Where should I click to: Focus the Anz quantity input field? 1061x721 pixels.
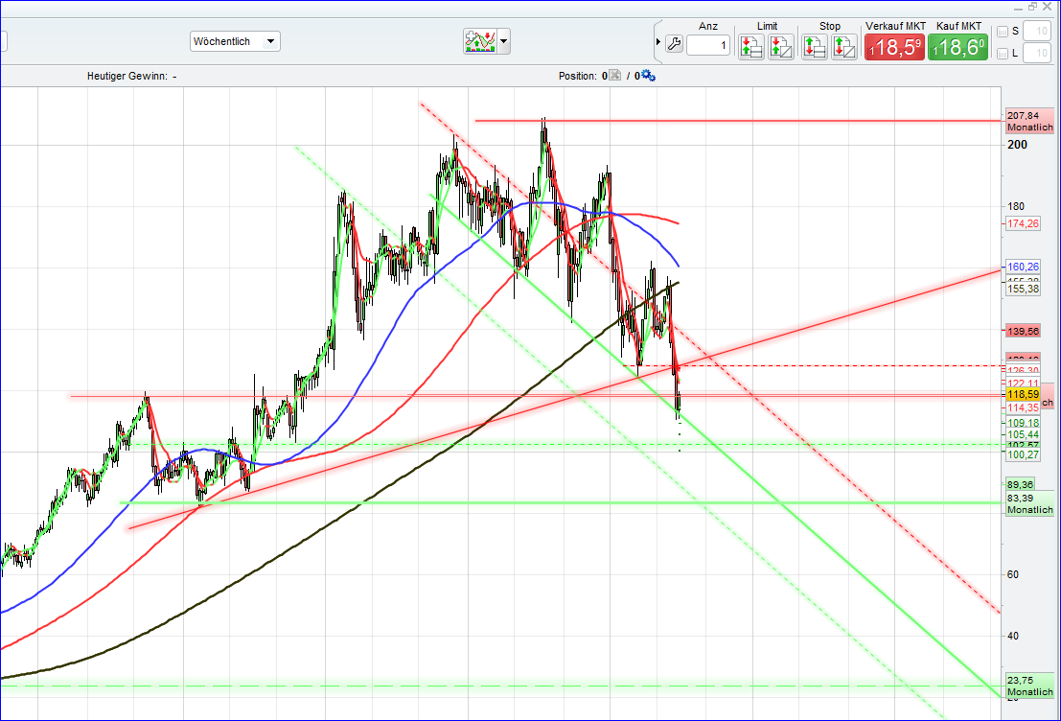click(707, 45)
